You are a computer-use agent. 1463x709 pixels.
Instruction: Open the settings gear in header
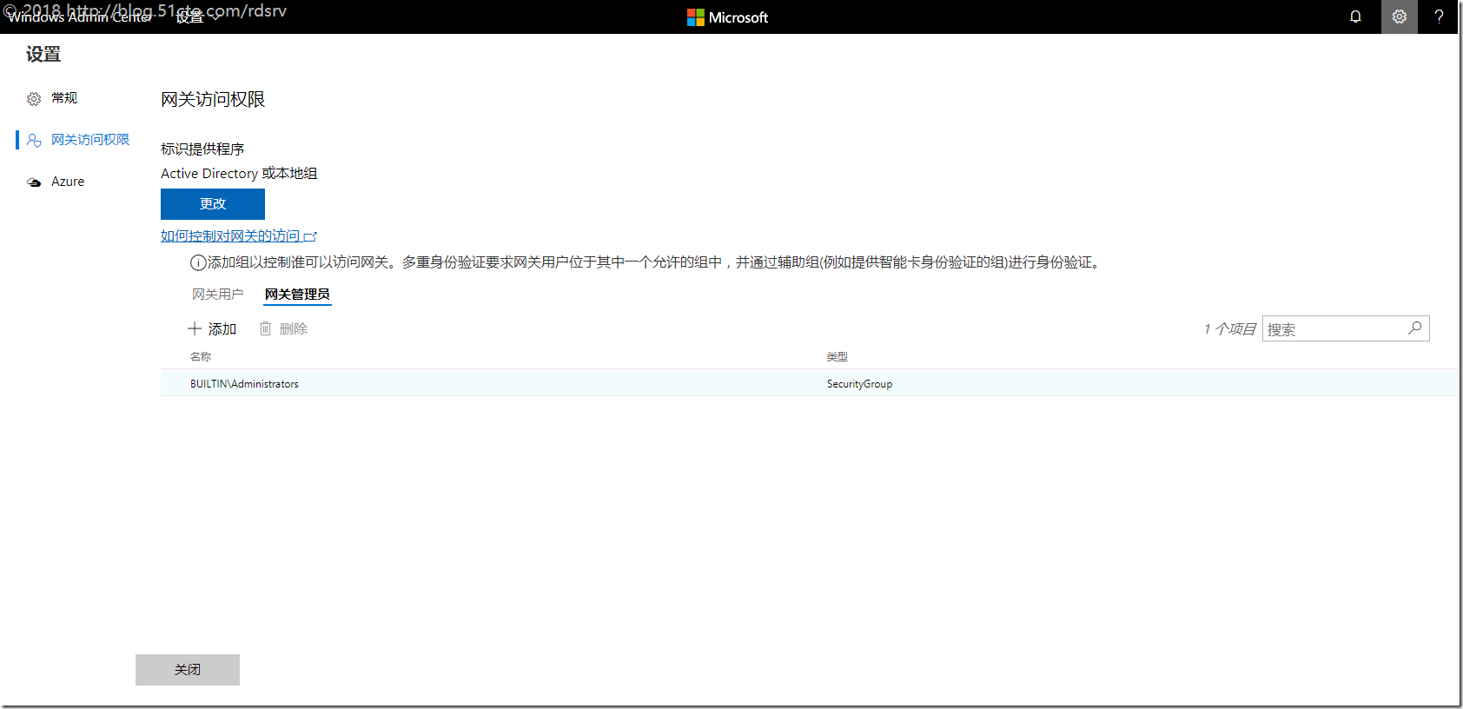pyautogui.click(x=1400, y=17)
